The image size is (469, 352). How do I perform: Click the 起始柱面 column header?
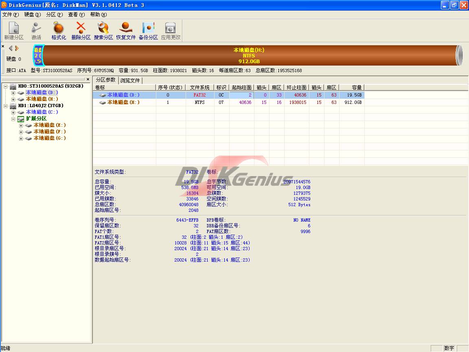point(242,88)
